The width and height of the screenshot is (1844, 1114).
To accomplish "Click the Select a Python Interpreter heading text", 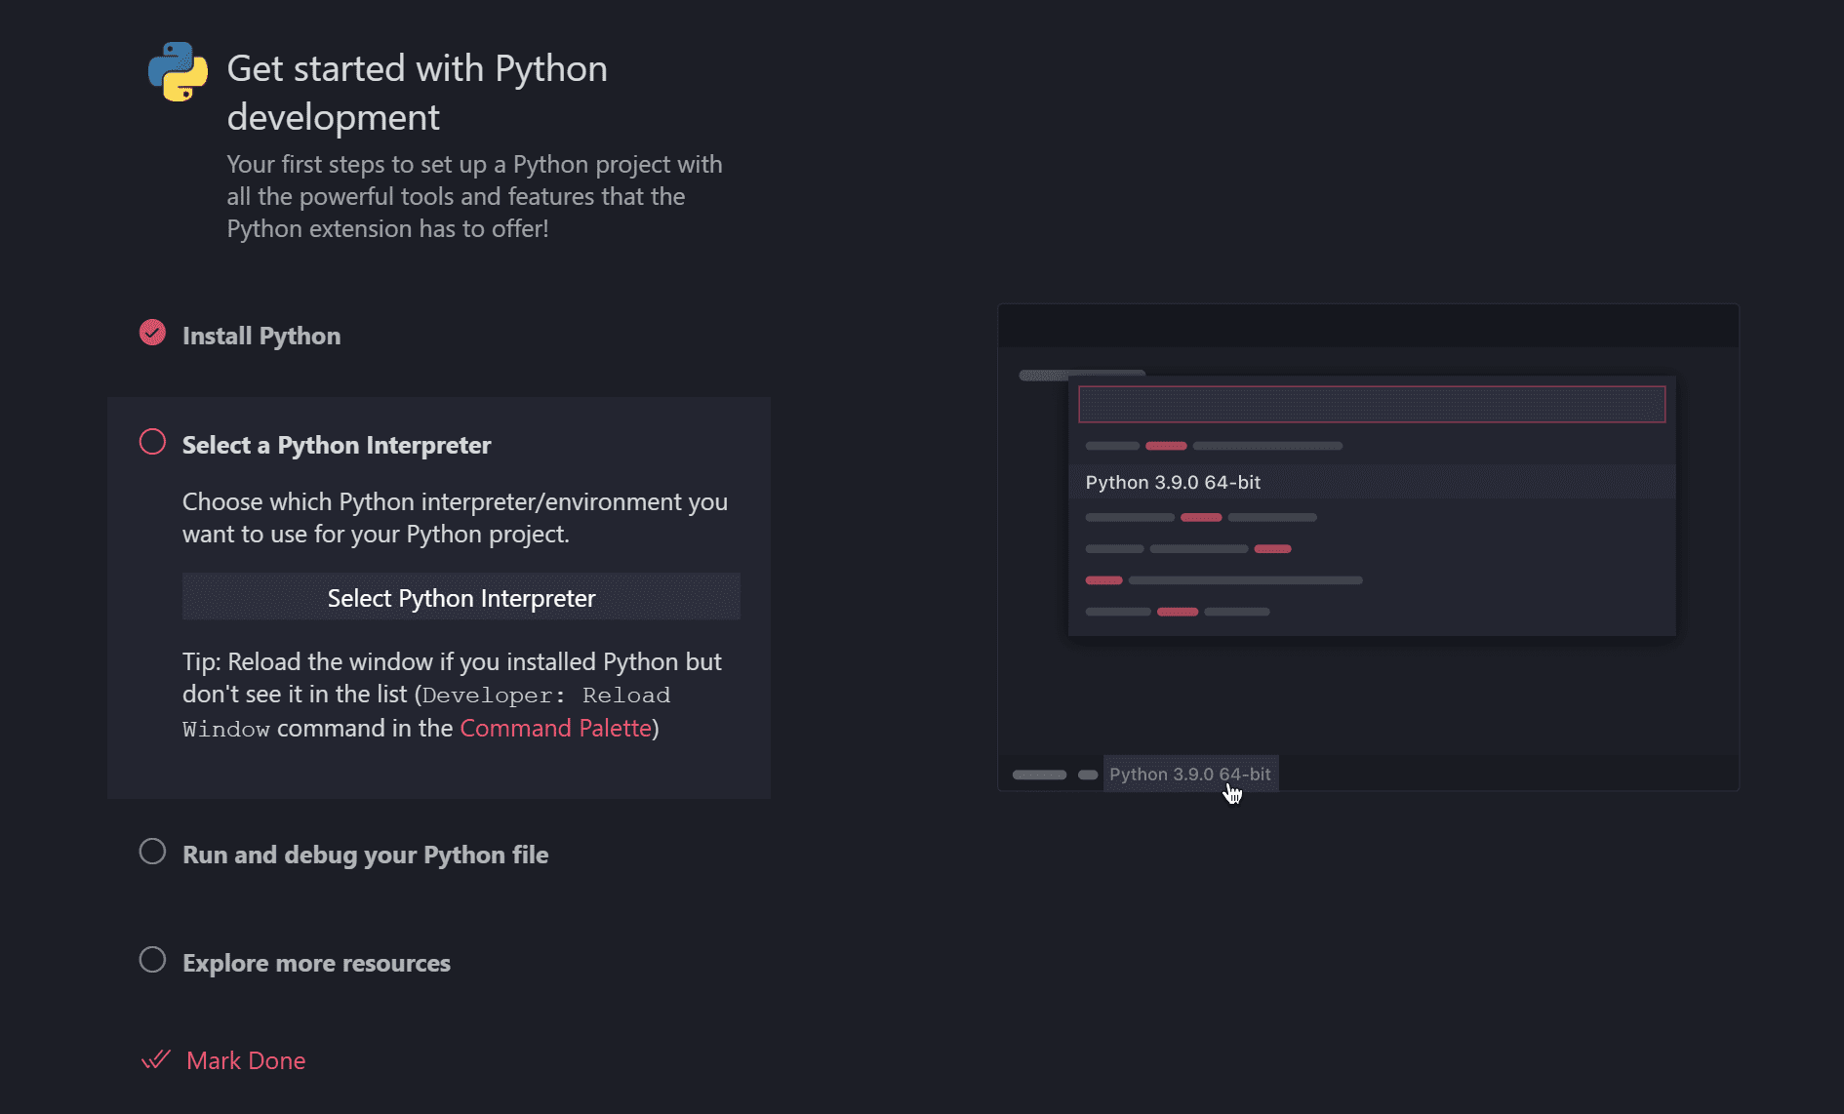I will [x=337, y=445].
